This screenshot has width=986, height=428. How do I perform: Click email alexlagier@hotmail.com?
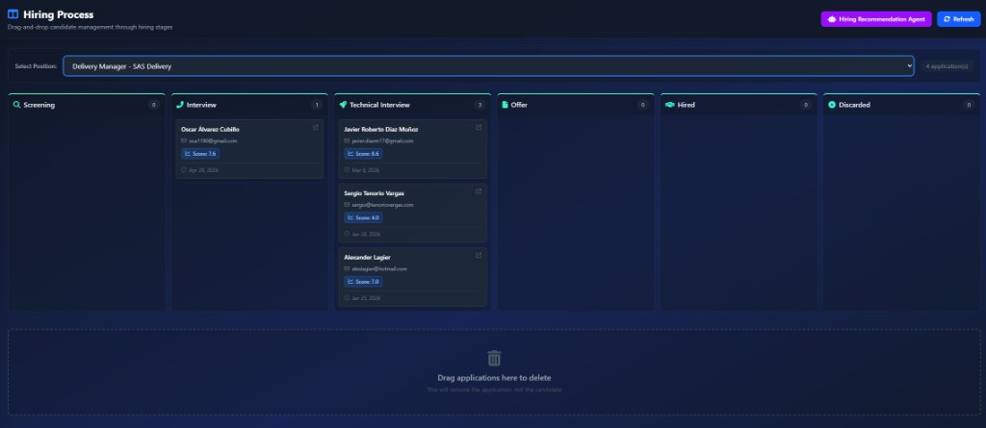tap(379, 269)
